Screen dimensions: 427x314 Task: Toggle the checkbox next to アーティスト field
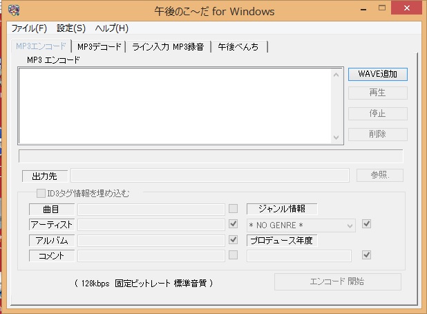[234, 225]
